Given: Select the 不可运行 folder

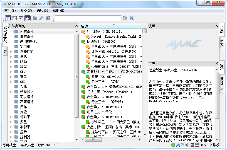Looking at the screenshot, I should coord(27,102).
